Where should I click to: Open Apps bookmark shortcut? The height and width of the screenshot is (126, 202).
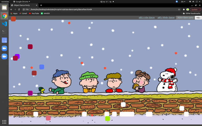pos(14,13)
